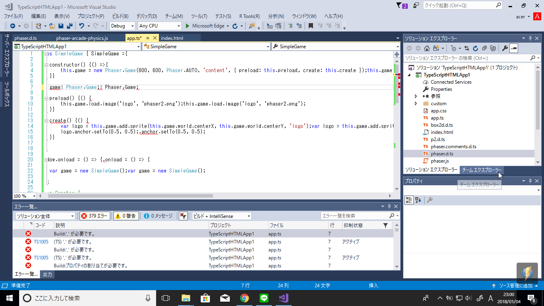Image resolution: width=544 pixels, height=306 pixels.
Task: Click the Properties wrench in Solution Explorer
Action: pyautogui.click(x=505, y=48)
